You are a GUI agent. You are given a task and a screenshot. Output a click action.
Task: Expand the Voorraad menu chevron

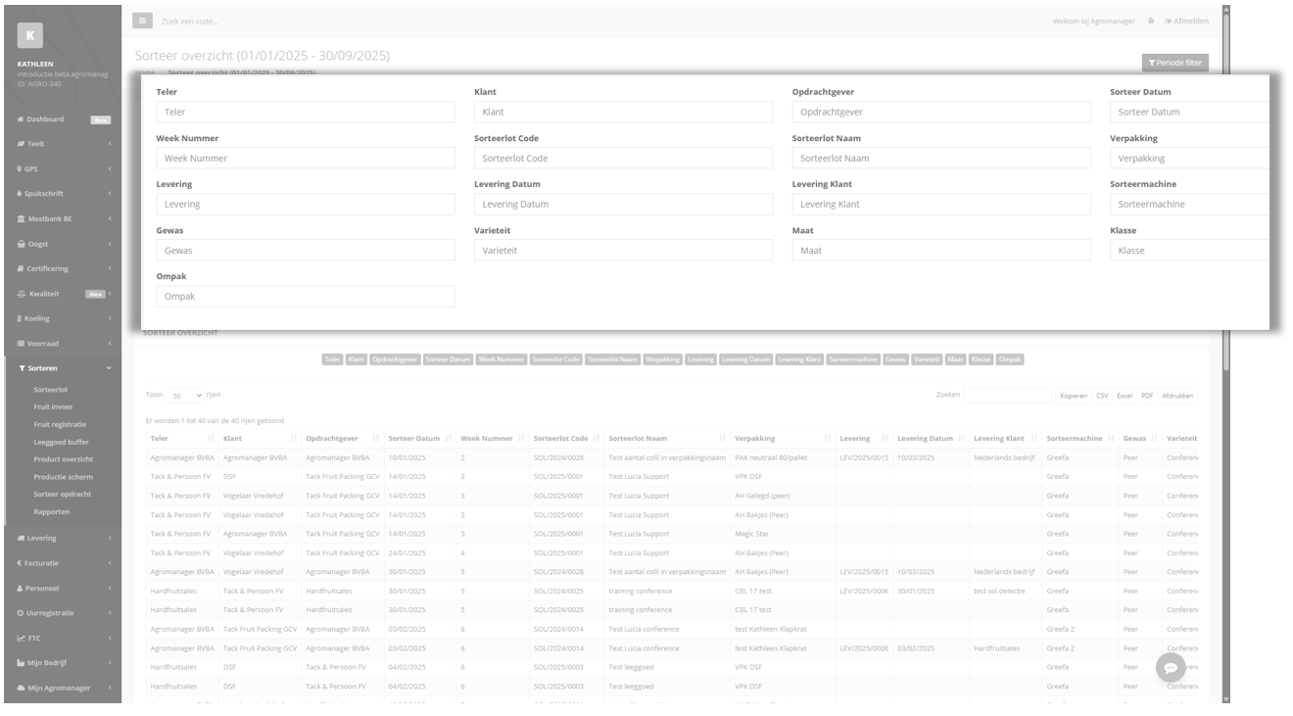(109, 344)
